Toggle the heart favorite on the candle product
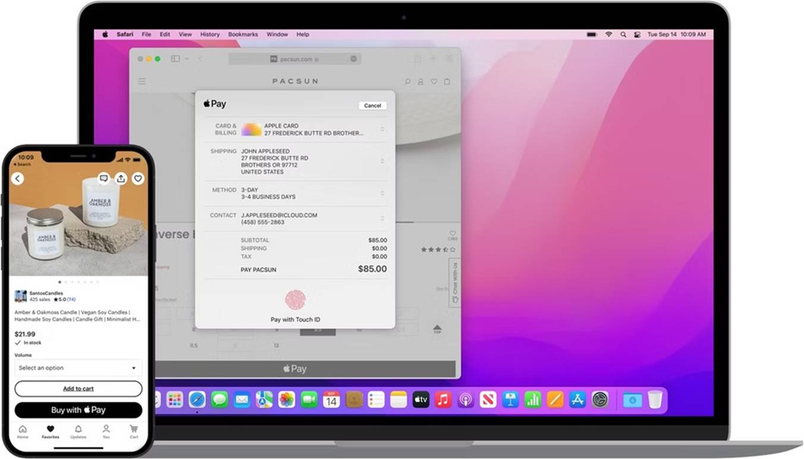This screenshot has width=804, height=459. click(137, 178)
